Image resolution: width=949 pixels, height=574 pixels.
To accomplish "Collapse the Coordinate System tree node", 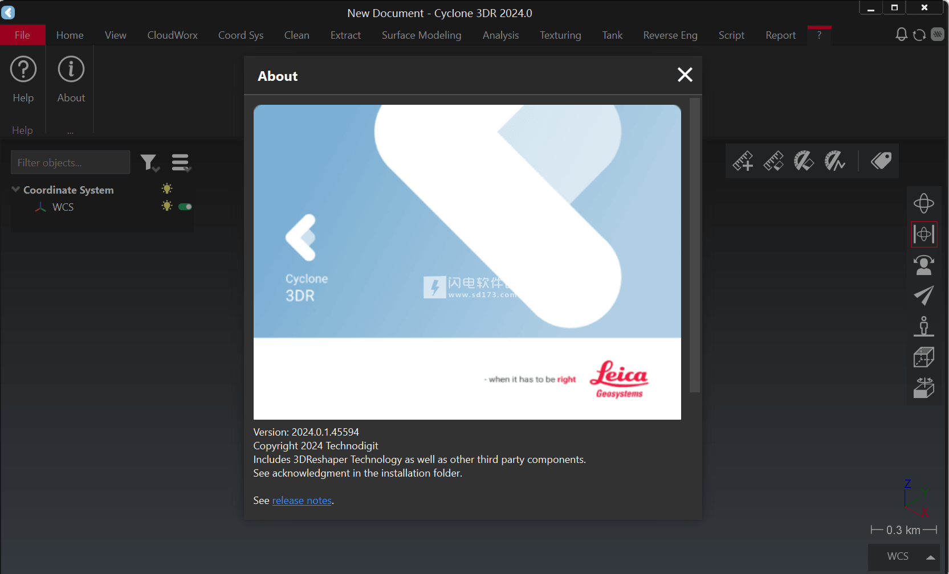I will coord(15,189).
